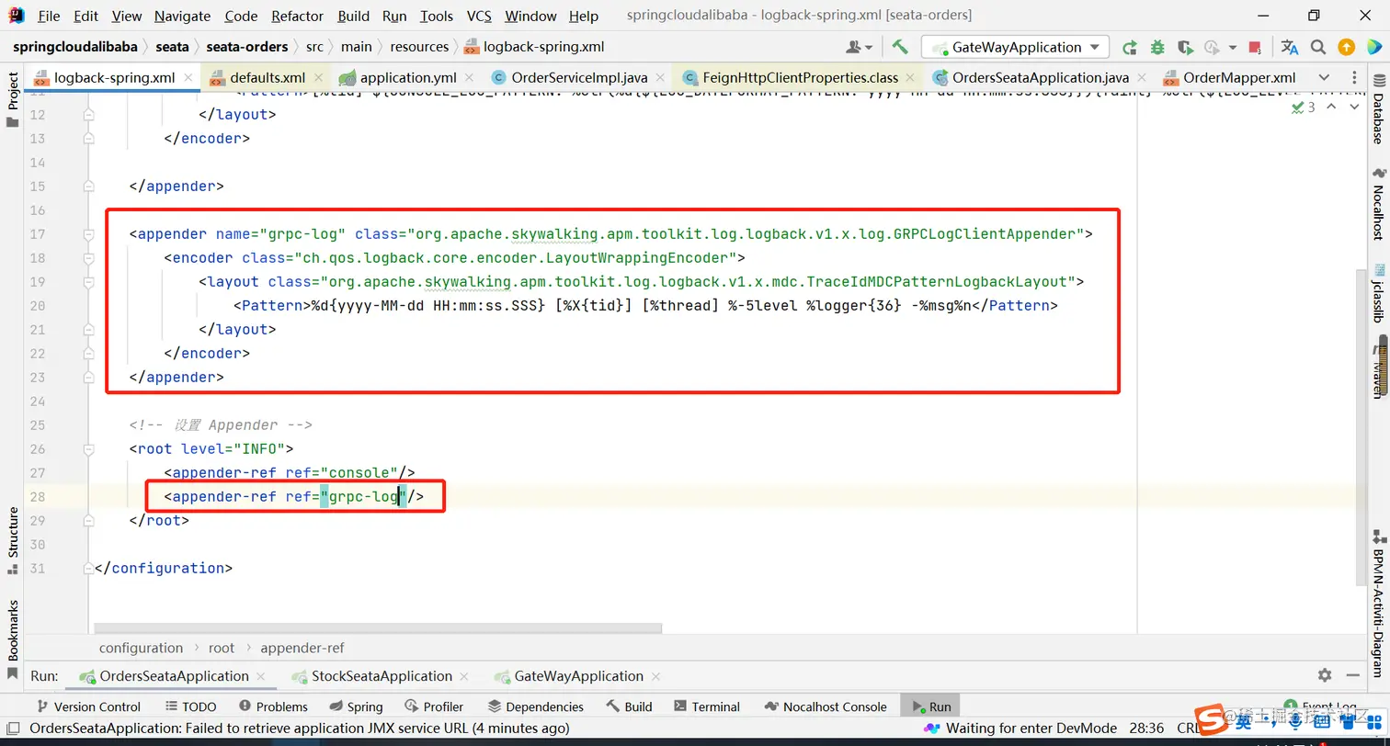Viewport: 1390px width, 746px height.
Task: Open the jclasslib side panel
Action: (x=1378, y=294)
